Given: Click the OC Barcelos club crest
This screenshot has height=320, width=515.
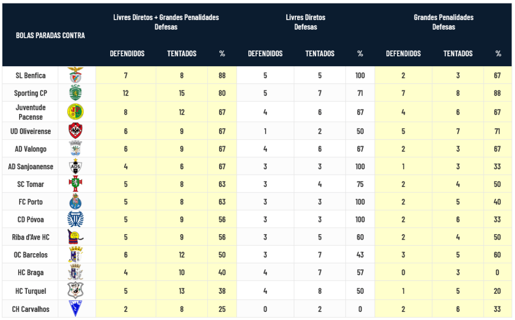Looking at the screenshot, I should pos(75,255).
